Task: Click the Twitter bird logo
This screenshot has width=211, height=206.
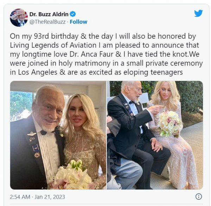Action: pos(198,13)
